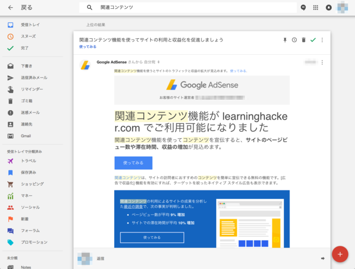Open 下書き drafts in sidebar

26,66
